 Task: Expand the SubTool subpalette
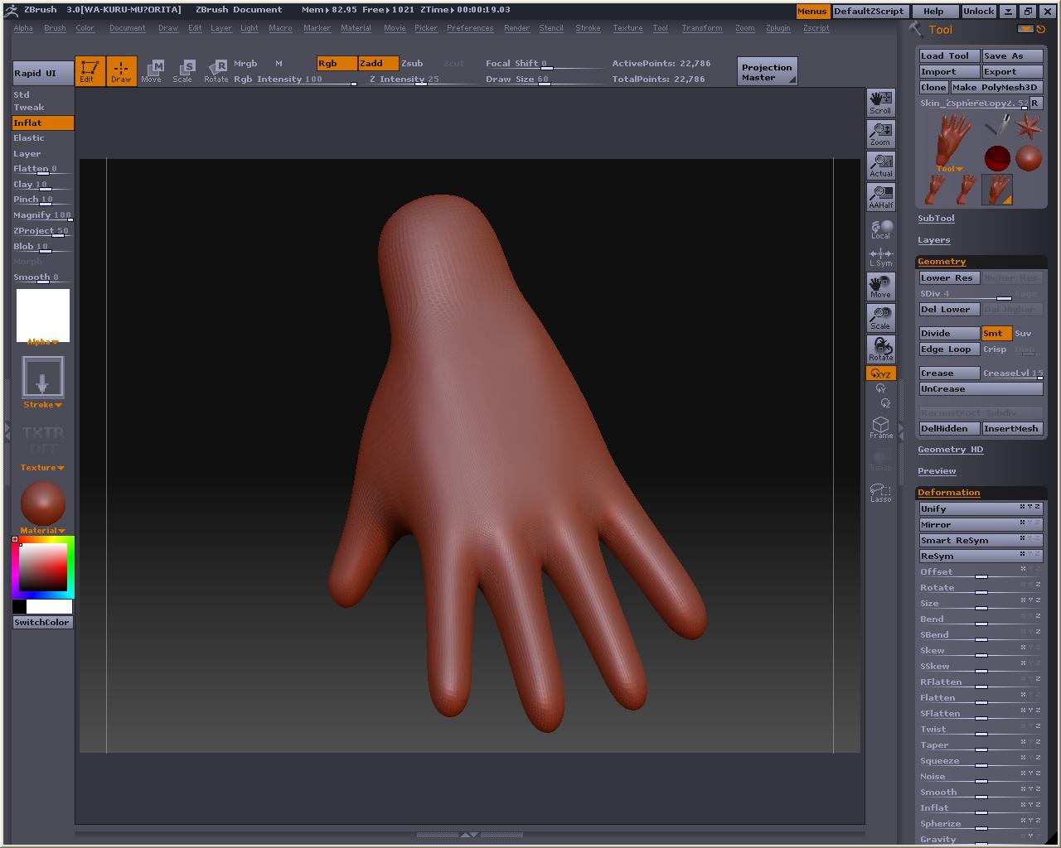(x=936, y=219)
